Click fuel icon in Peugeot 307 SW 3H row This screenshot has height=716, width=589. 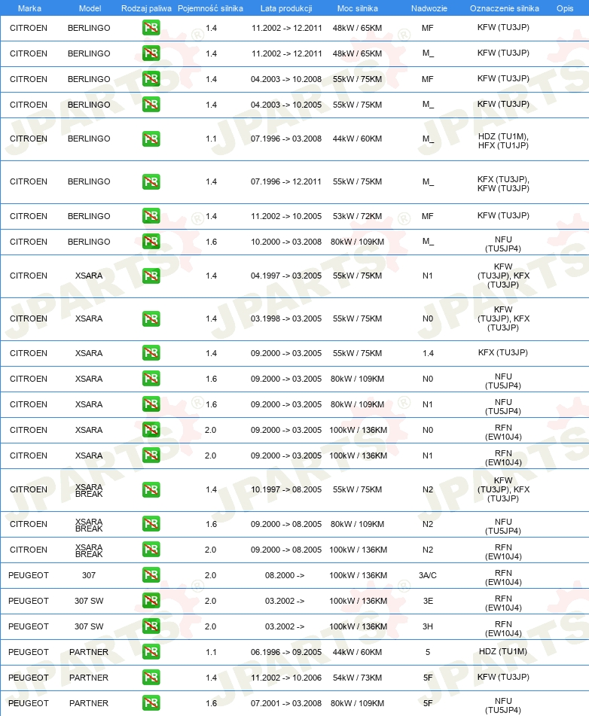click(151, 626)
